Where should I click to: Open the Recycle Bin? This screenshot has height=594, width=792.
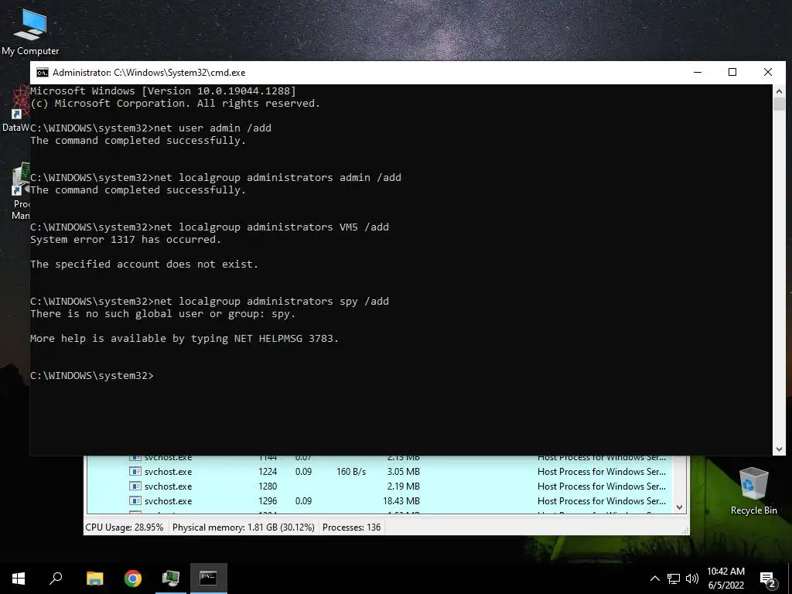pyautogui.click(x=753, y=490)
